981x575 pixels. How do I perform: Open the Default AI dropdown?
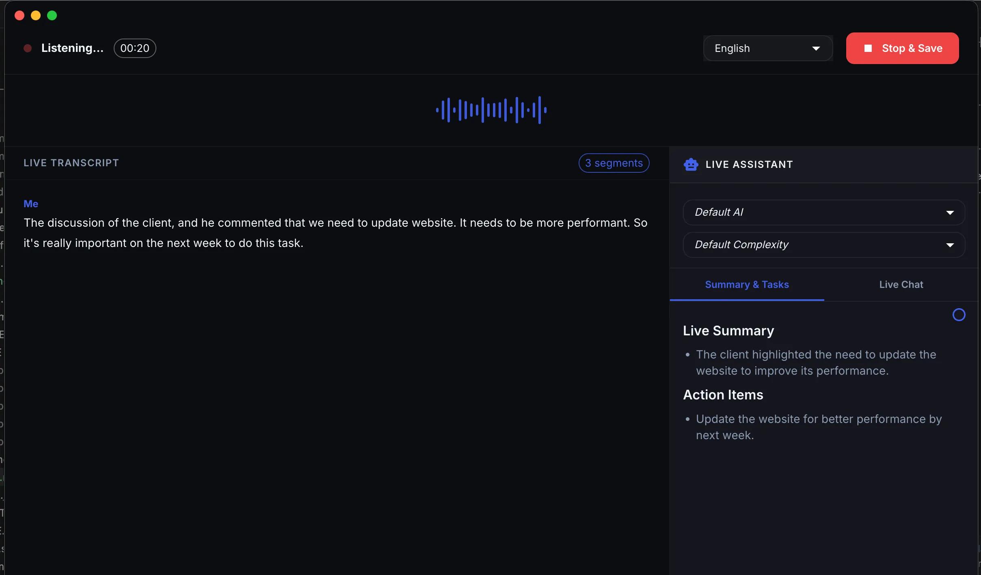(x=824, y=212)
